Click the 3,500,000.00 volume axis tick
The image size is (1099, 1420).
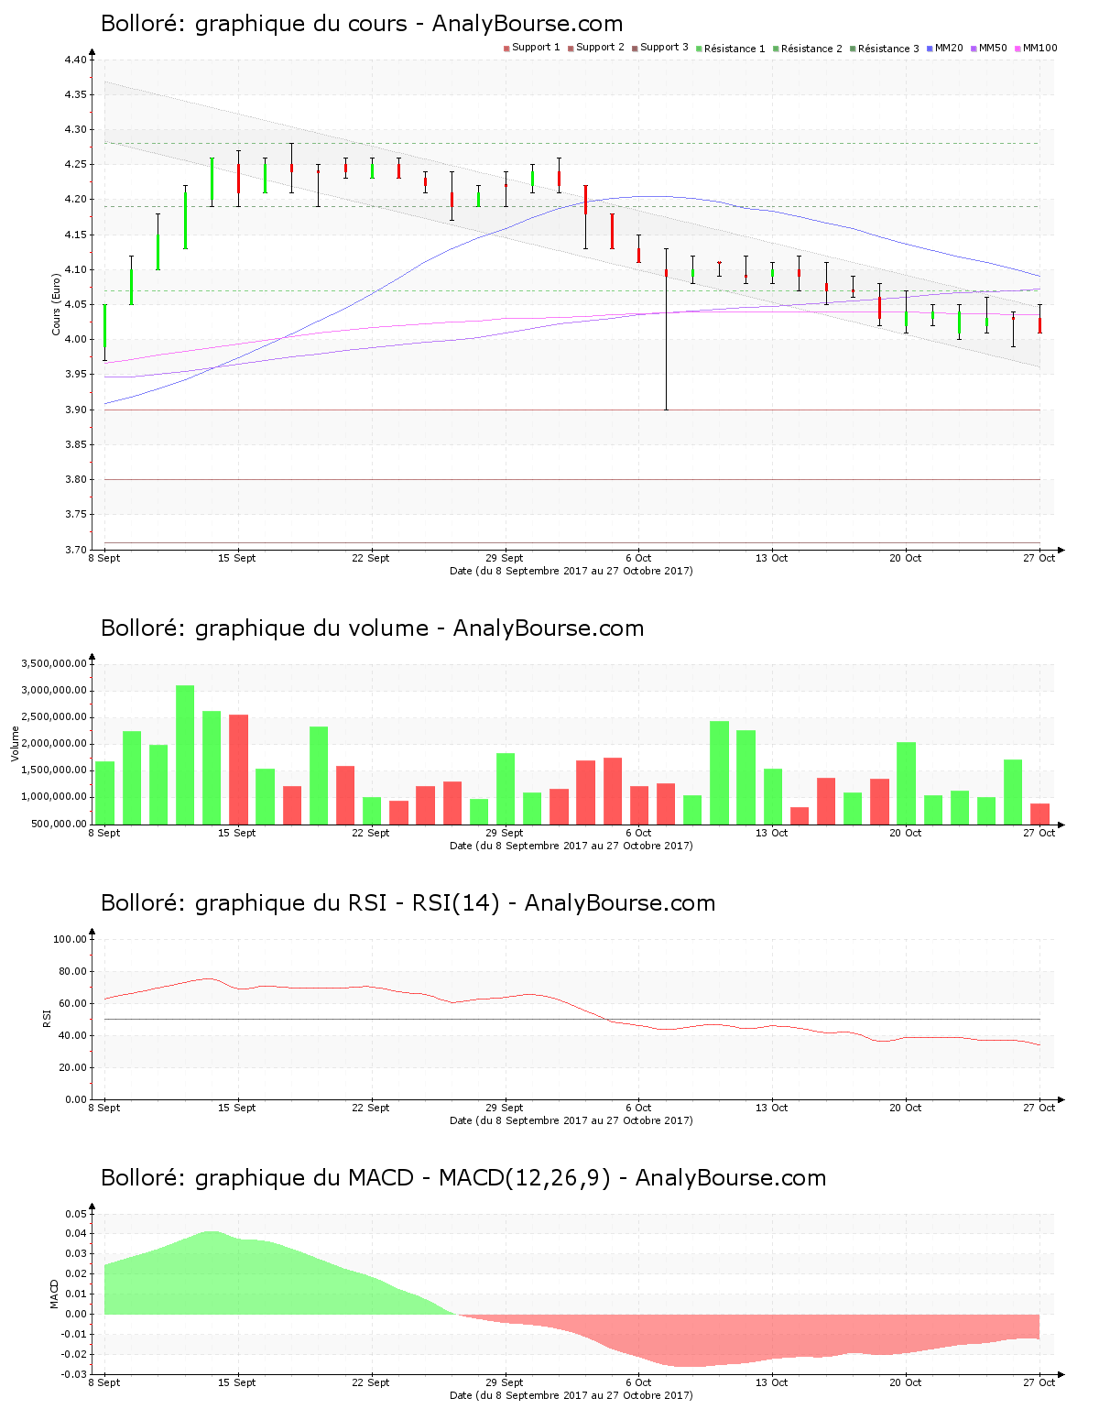[x=53, y=663]
